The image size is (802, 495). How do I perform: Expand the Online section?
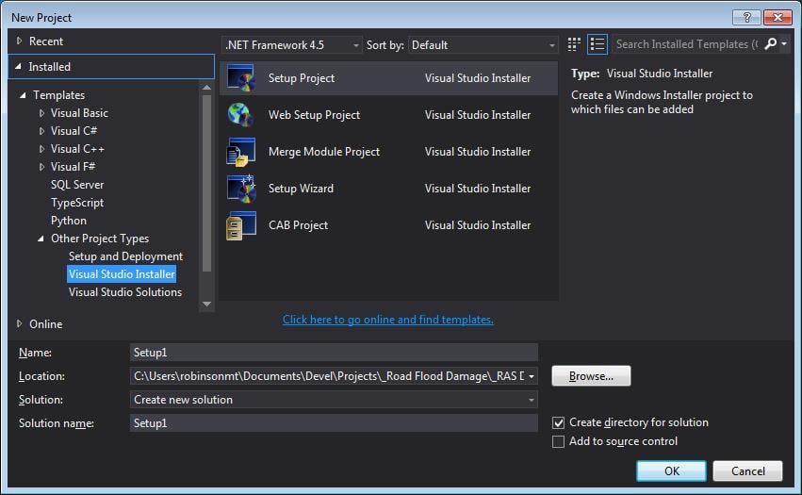[x=20, y=323]
